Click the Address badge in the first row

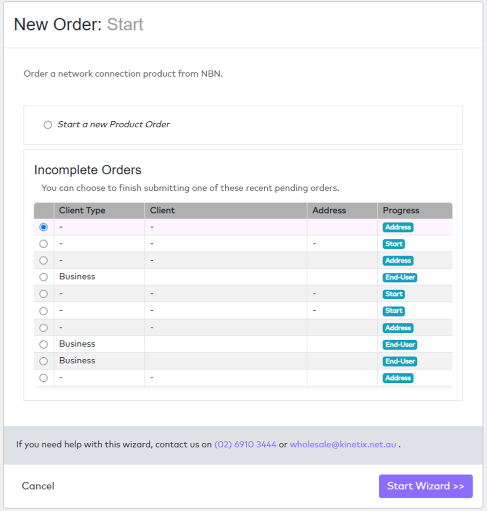point(398,227)
